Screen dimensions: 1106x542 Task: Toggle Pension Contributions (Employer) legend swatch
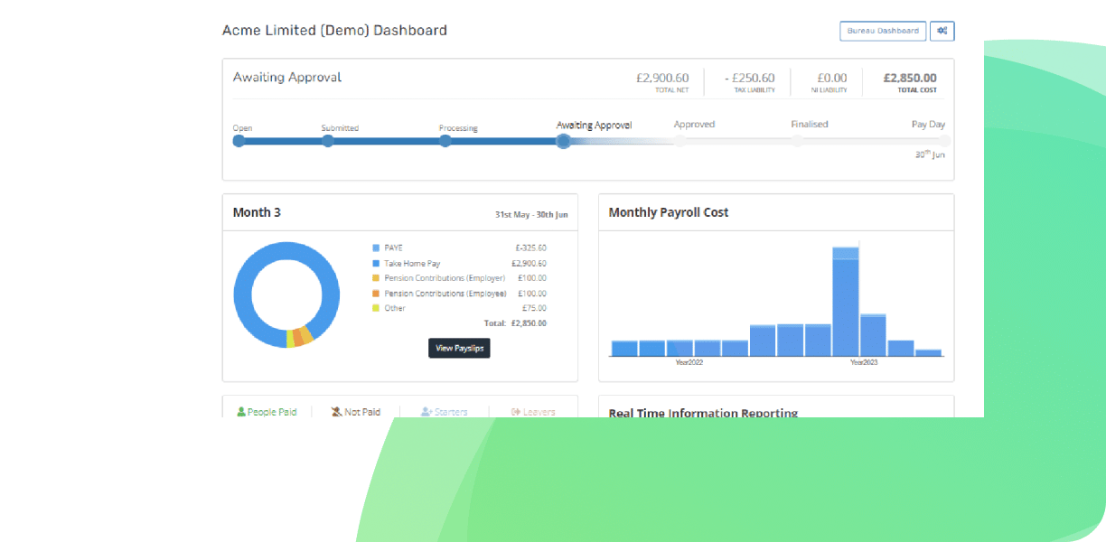[x=376, y=278]
